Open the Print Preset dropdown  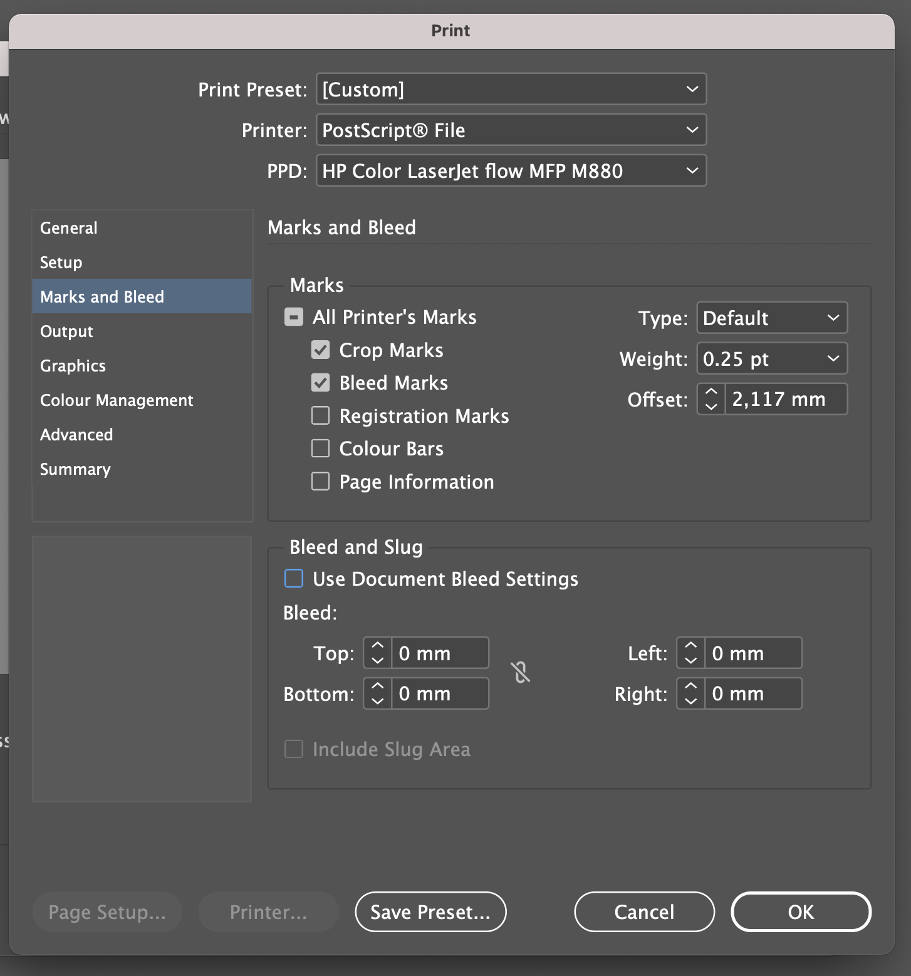[x=511, y=90]
